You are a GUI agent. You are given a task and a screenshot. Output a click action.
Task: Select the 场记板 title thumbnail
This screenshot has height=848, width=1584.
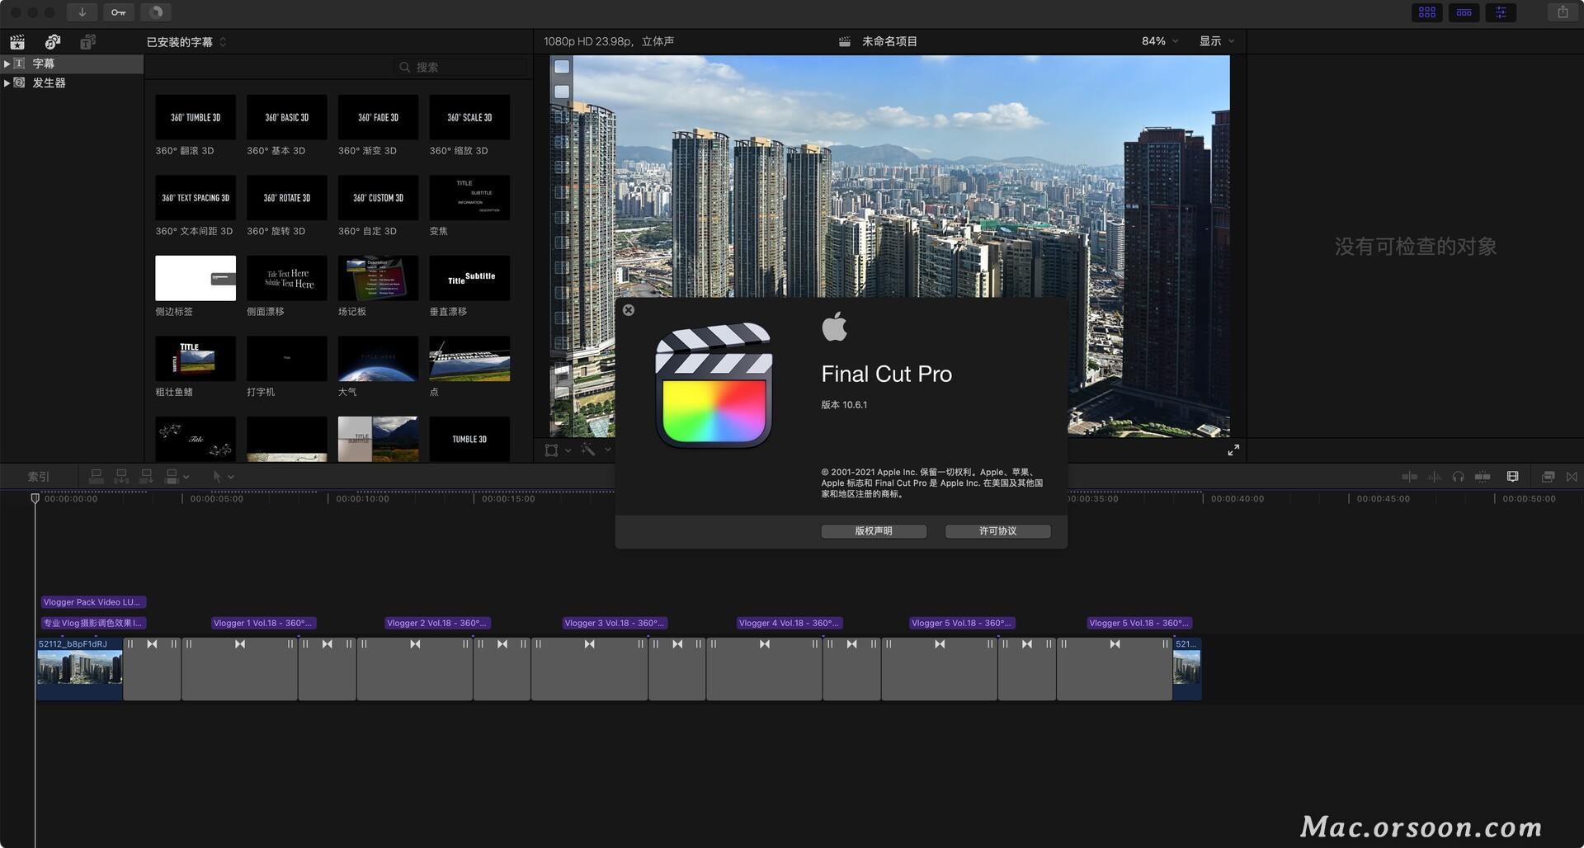378,278
